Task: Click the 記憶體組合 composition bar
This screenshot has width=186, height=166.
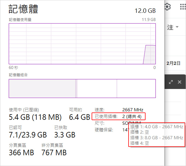Action: click(82, 88)
